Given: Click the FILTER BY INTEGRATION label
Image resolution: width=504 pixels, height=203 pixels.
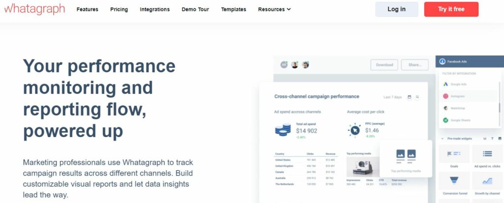Looking at the screenshot, I should coord(459,74).
